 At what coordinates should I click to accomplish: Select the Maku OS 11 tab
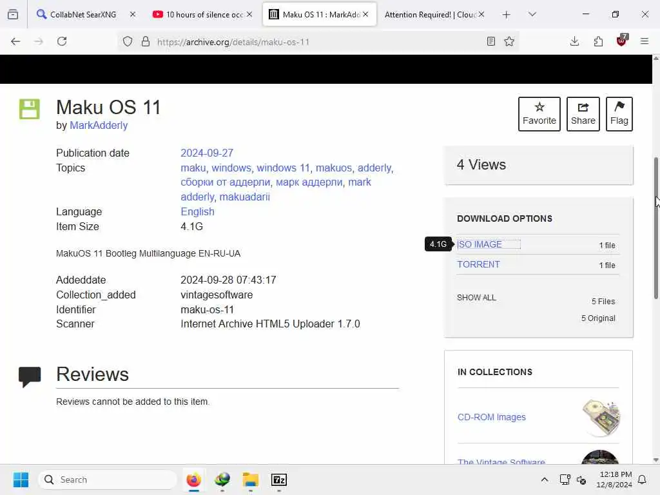click(320, 14)
